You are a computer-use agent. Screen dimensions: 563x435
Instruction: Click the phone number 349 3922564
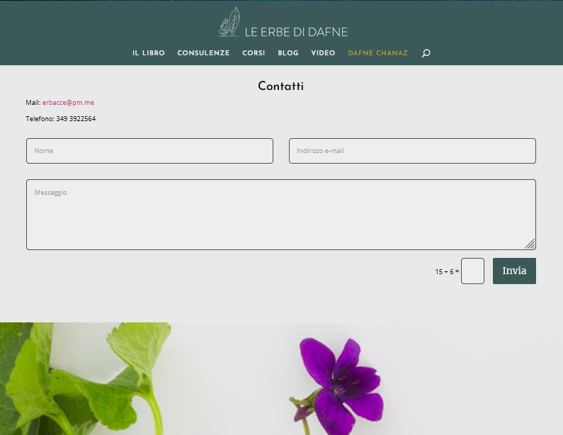[76, 118]
